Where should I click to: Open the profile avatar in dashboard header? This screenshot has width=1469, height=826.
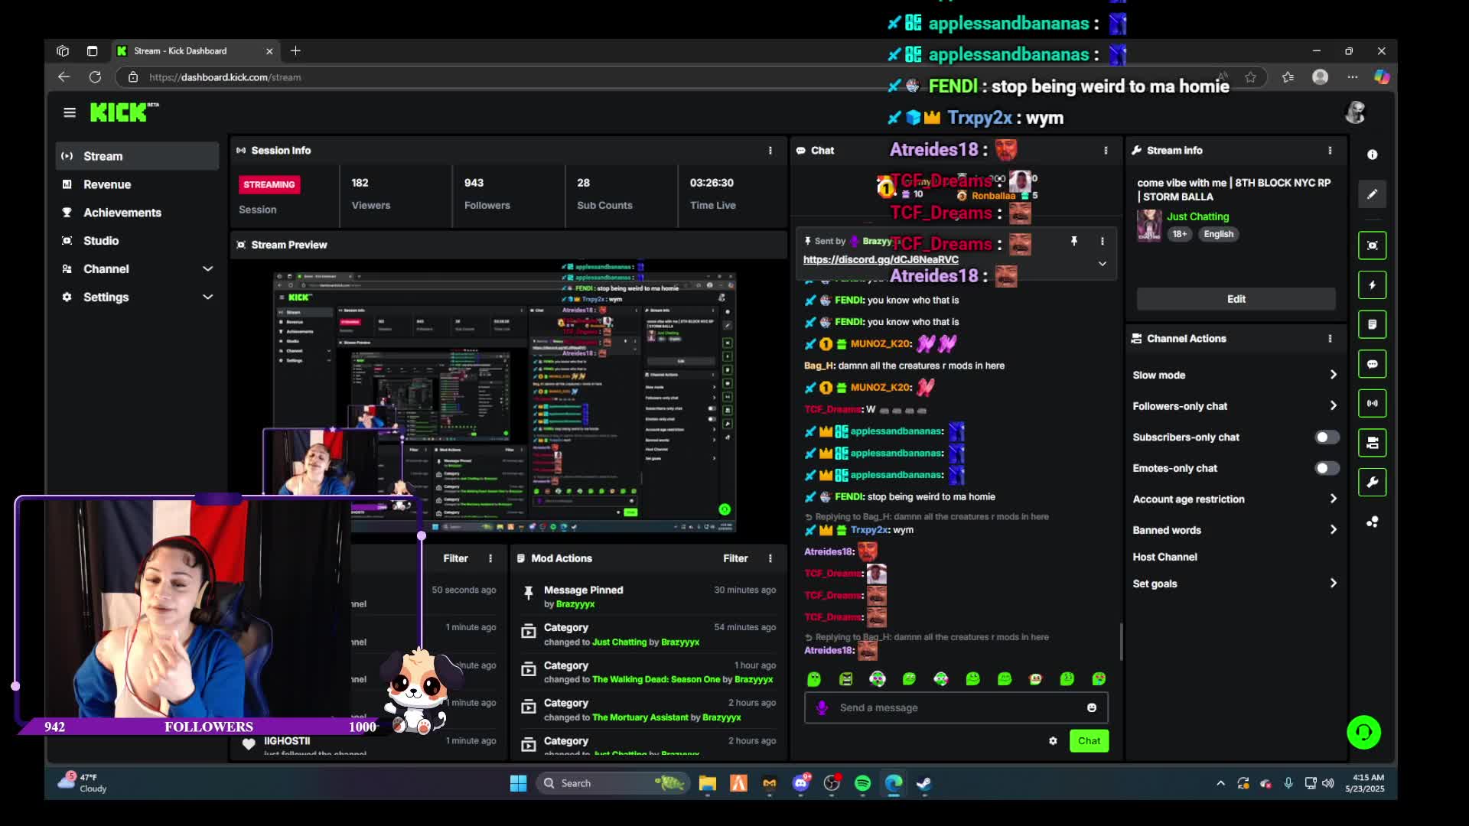coord(1355,112)
